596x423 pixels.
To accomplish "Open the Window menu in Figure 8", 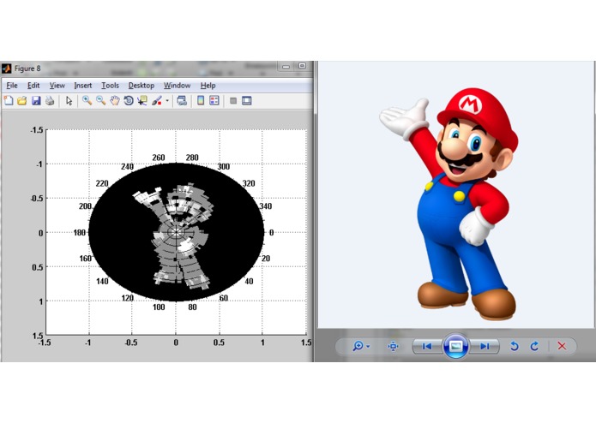I will point(178,86).
